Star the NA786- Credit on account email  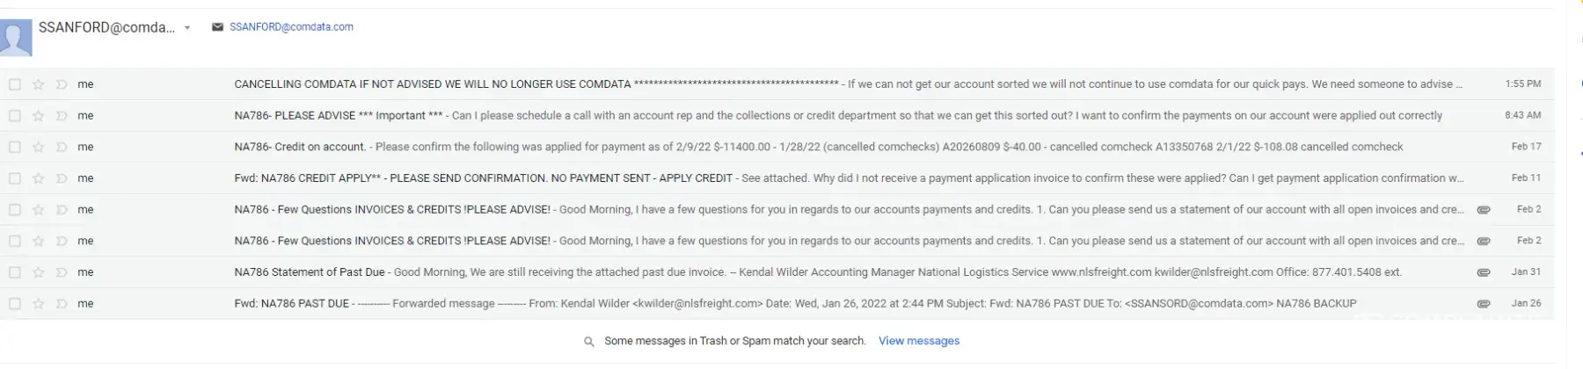[38, 148]
